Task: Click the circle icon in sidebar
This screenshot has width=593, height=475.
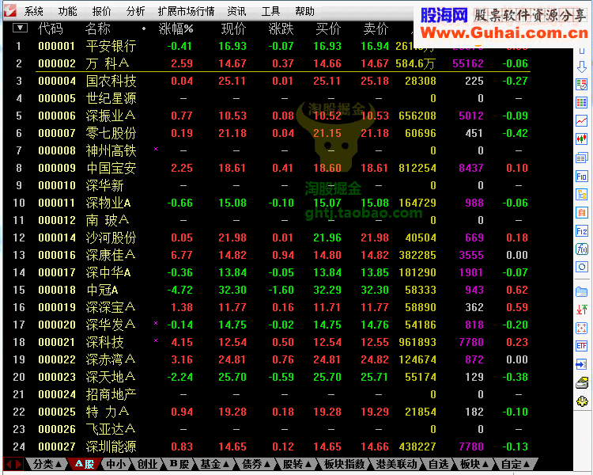Action: [582, 267]
